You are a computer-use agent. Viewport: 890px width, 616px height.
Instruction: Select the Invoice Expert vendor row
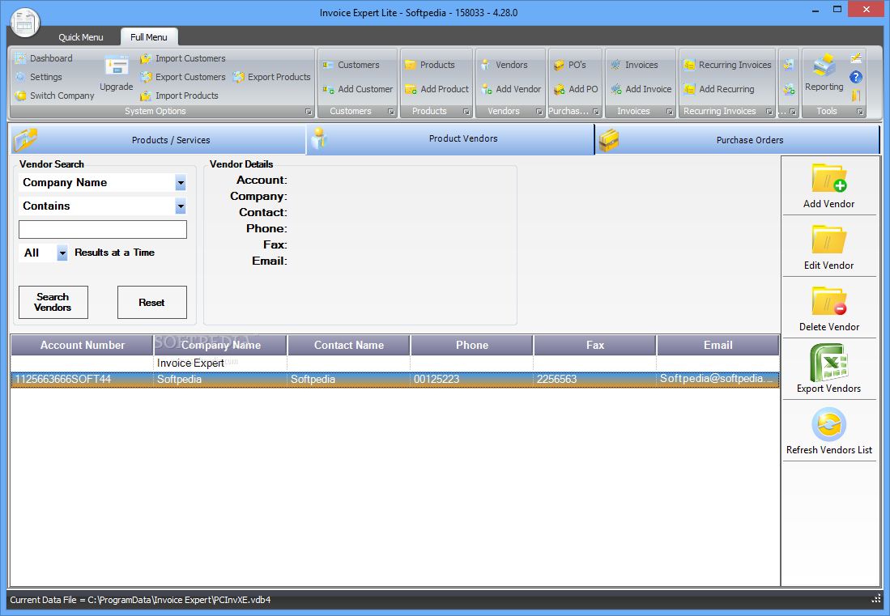[x=395, y=363]
